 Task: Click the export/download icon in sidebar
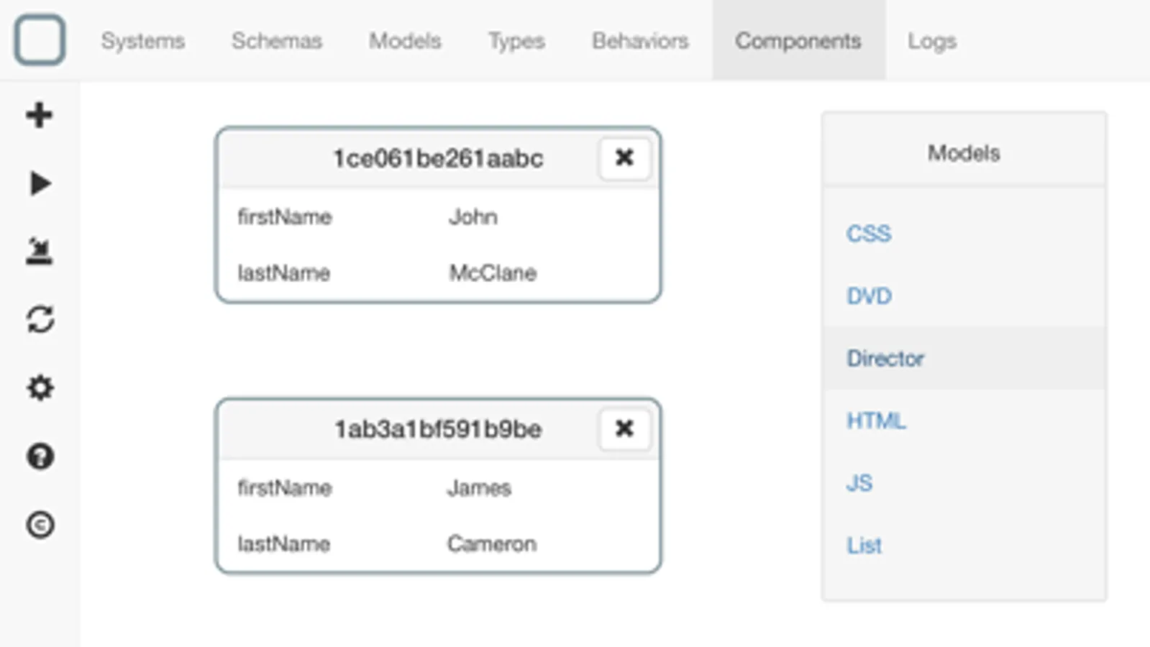pos(40,252)
